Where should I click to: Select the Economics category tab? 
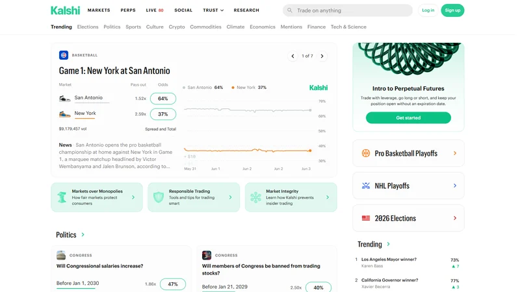(x=263, y=27)
